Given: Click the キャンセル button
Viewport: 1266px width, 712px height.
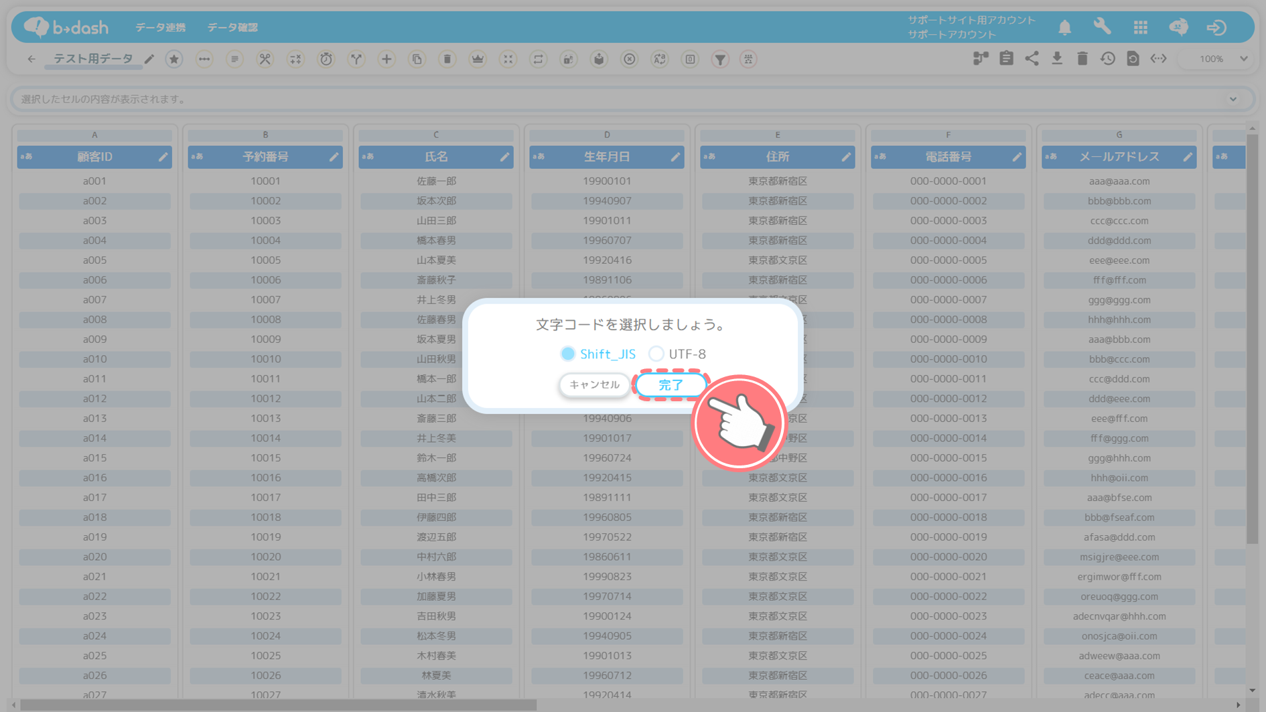Looking at the screenshot, I should 594,384.
